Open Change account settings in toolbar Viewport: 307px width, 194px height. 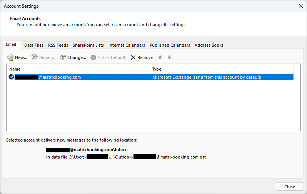click(73, 57)
